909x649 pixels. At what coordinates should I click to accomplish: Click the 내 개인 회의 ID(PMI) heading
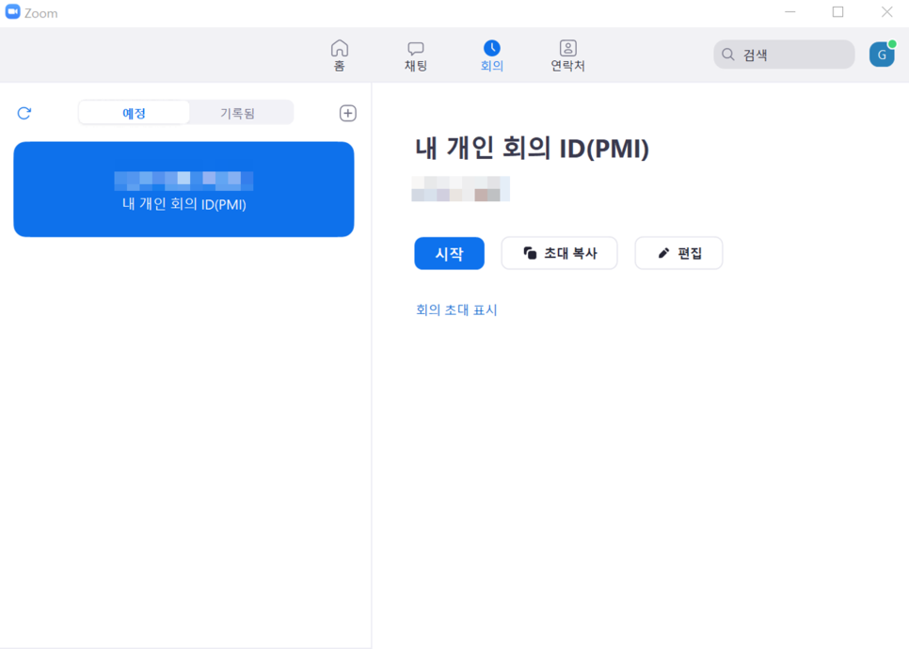(533, 149)
